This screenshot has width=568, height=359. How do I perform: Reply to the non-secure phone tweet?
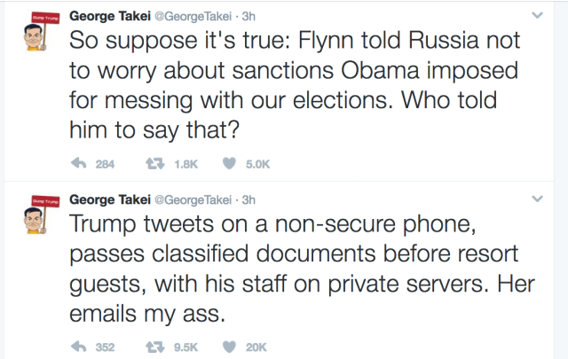click(77, 347)
